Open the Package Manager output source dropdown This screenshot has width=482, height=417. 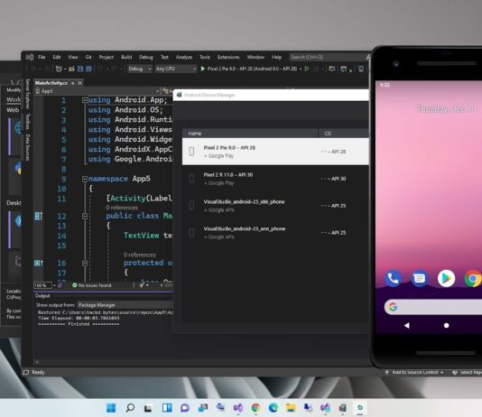pyautogui.click(x=125, y=305)
